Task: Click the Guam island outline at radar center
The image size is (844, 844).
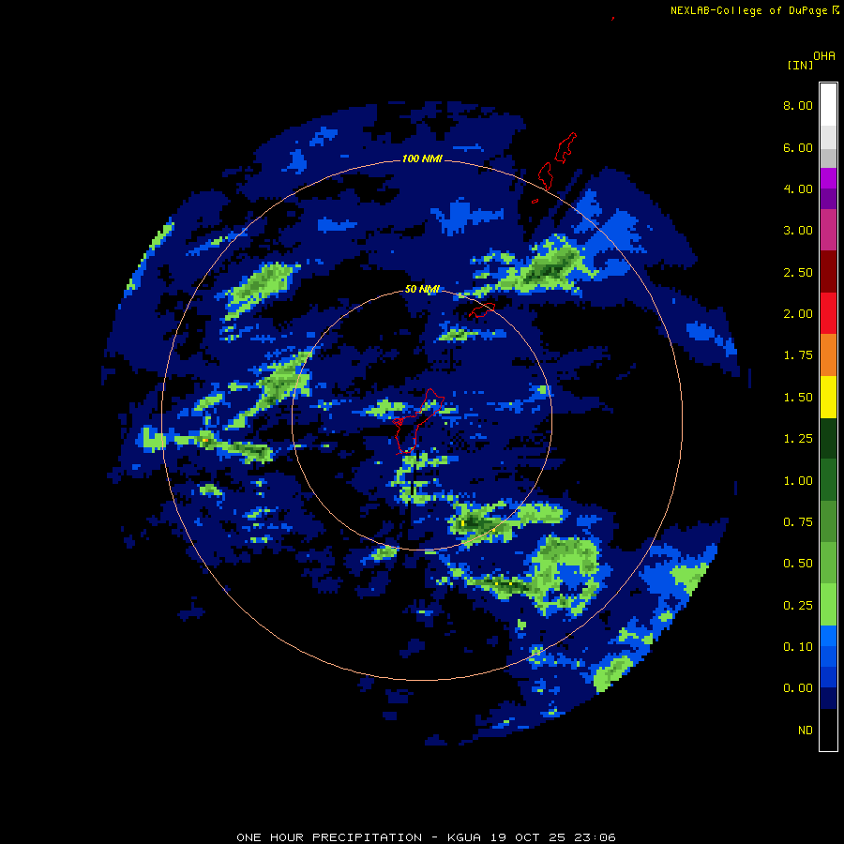Action: click(418, 421)
